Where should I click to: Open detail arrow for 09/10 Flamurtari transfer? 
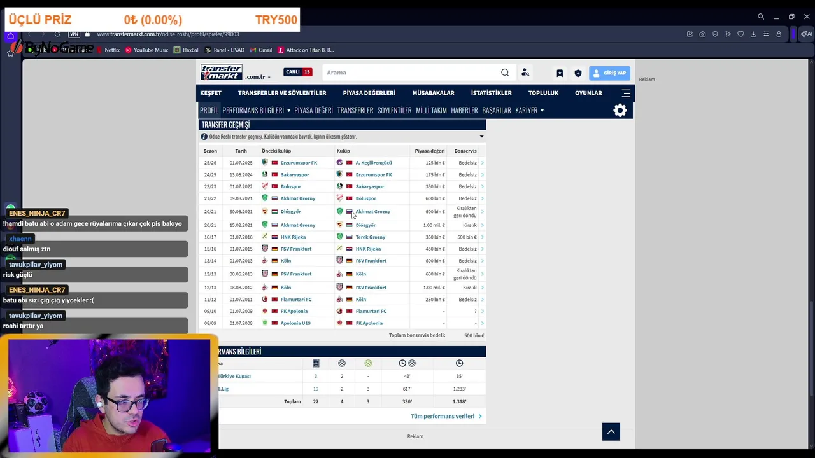482,312
